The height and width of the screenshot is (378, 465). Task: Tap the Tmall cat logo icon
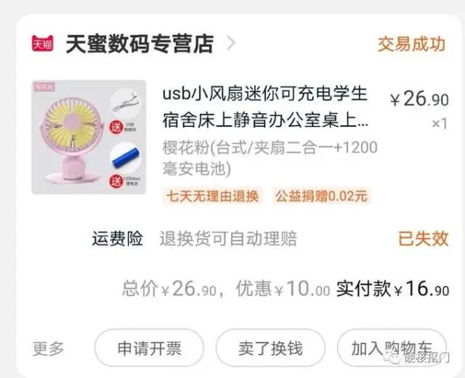(43, 44)
